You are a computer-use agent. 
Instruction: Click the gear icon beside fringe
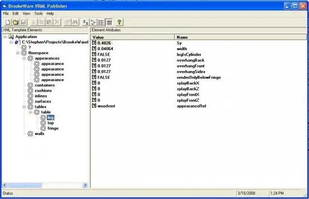[43, 128]
